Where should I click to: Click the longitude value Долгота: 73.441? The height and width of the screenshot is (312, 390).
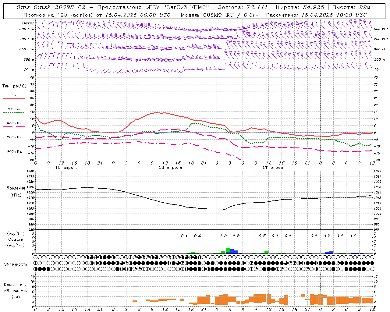point(243,7)
